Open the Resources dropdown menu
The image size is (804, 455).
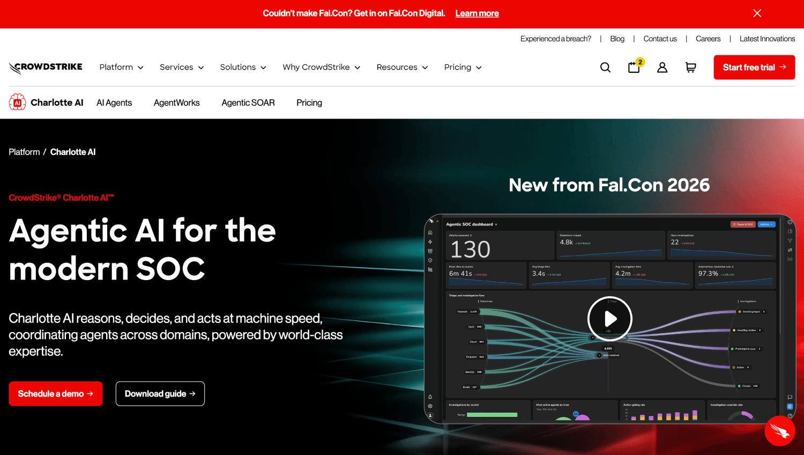click(x=403, y=67)
